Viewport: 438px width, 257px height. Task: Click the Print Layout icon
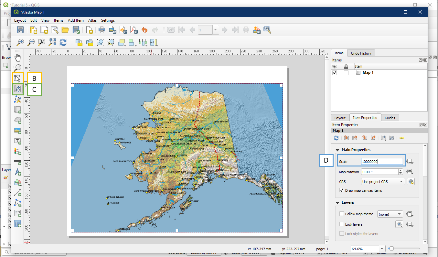102,30
